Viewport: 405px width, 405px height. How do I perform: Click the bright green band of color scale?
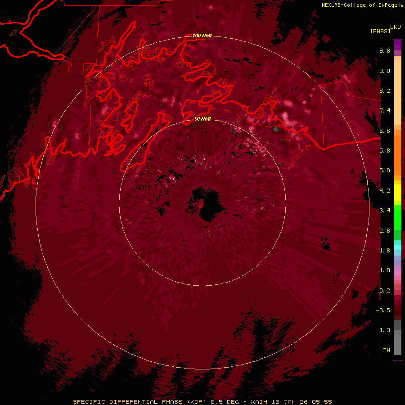click(x=397, y=217)
